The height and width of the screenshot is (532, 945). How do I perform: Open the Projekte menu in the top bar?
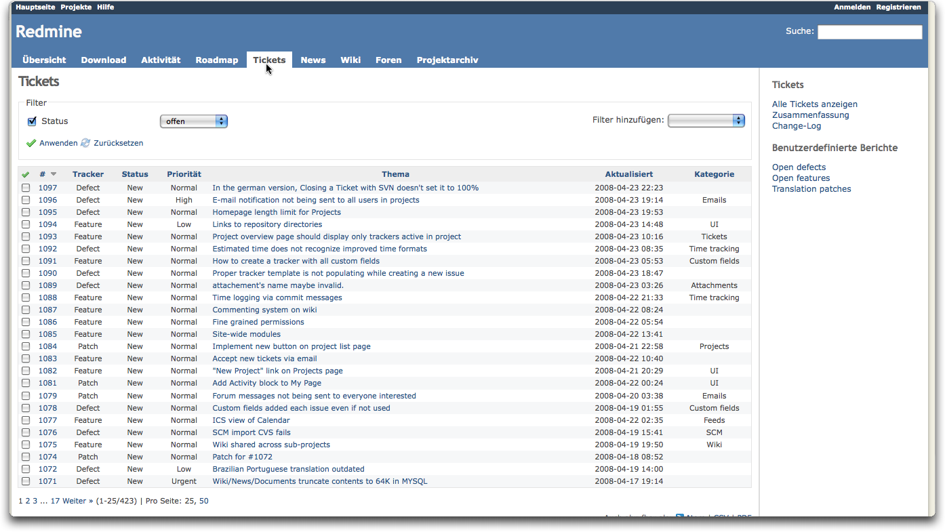[x=75, y=7]
